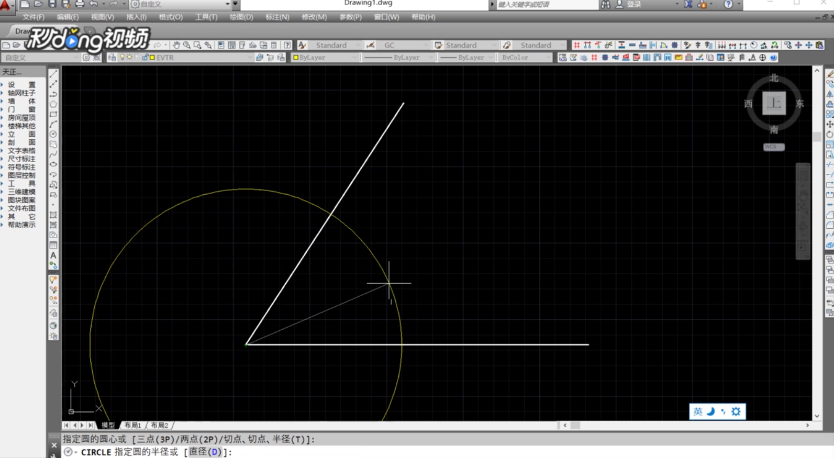The image size is (834, 458).
Task: Open the 编辑(E) menu
Action: pos(68,17)
